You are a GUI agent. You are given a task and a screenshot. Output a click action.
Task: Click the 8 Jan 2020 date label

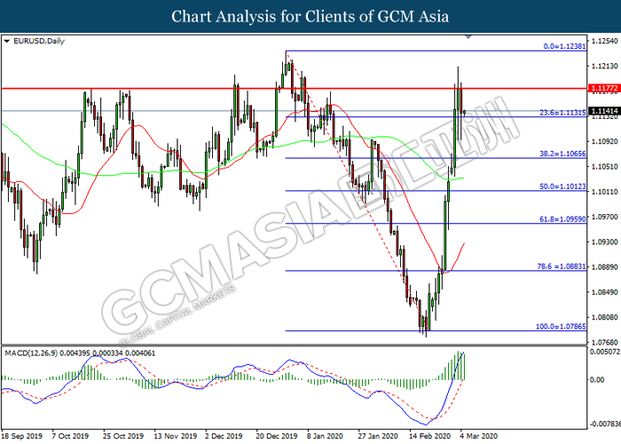[x=325, y=436]
